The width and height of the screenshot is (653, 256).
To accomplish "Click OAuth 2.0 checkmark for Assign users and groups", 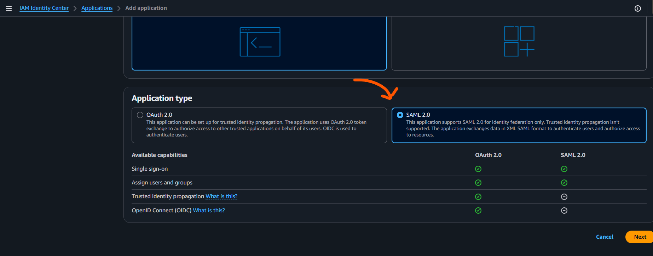I will click(x=478, y=183).
